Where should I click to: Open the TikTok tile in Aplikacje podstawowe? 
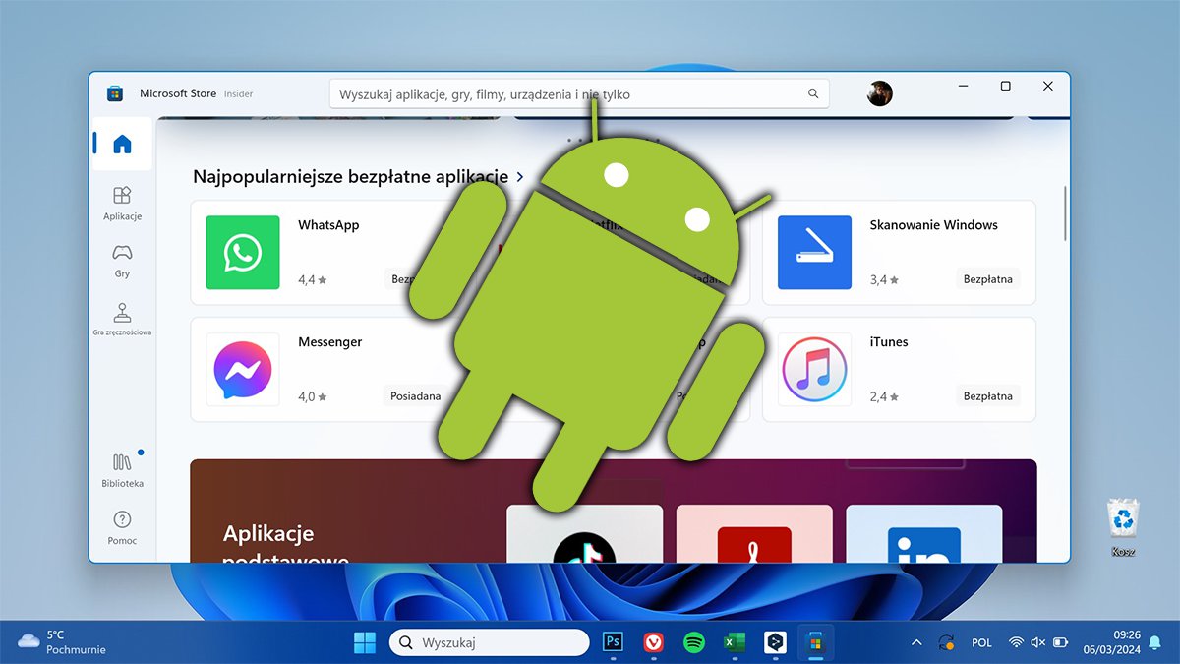pos(584,533)
